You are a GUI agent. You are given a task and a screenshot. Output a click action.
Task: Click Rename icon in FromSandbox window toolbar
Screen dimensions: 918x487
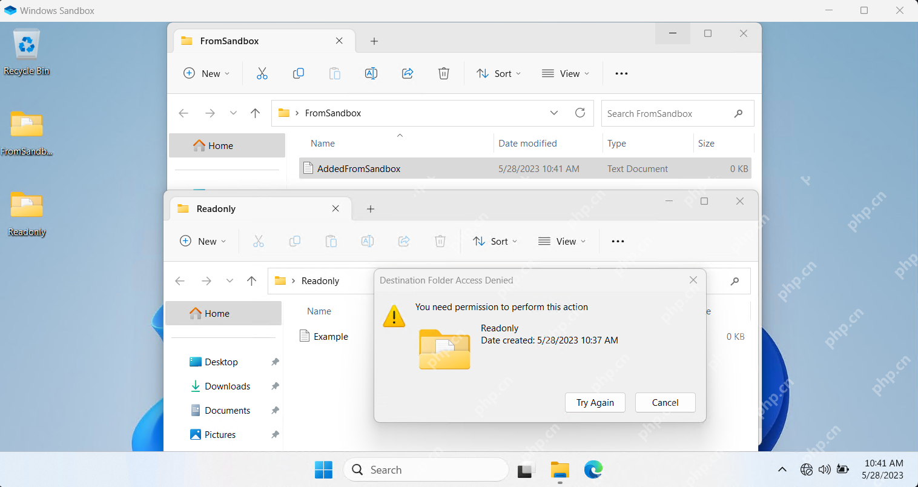(x=371, y=73)
